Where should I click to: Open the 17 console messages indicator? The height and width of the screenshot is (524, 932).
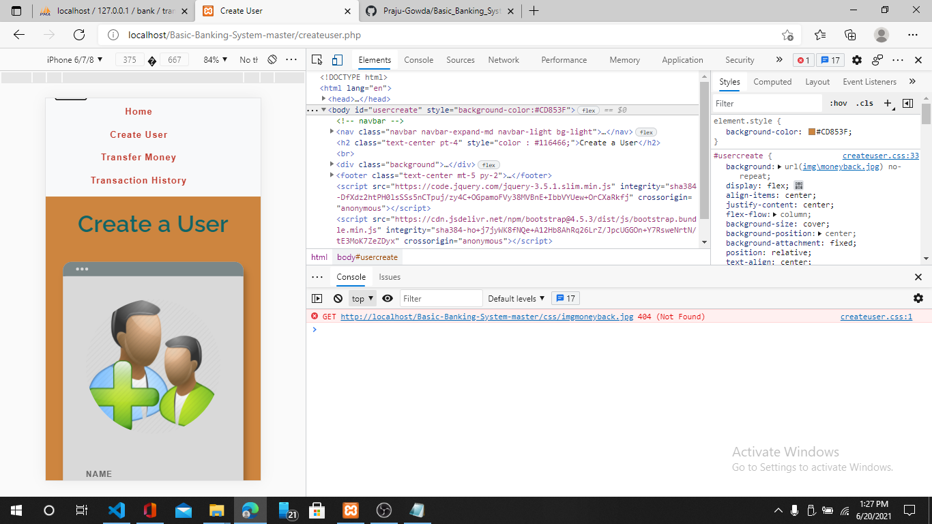pyautogui.click(x=830, y=60)
